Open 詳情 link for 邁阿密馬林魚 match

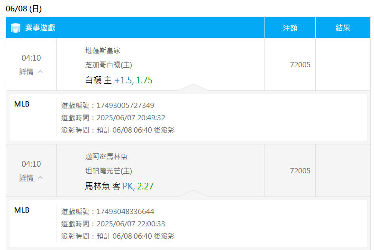pyautogui.click(x=27, y=178)
